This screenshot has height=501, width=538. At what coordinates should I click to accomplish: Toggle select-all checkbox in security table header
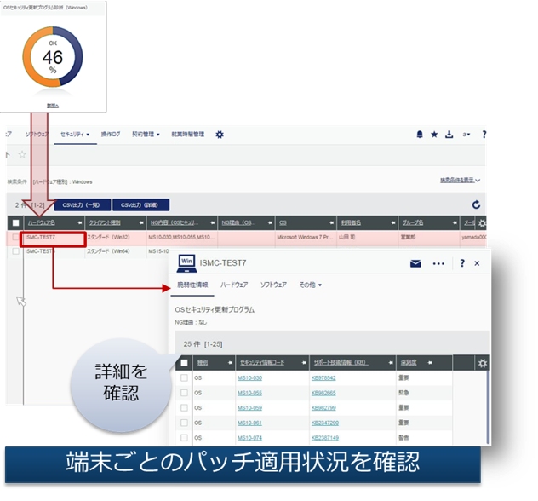[184, 363]
